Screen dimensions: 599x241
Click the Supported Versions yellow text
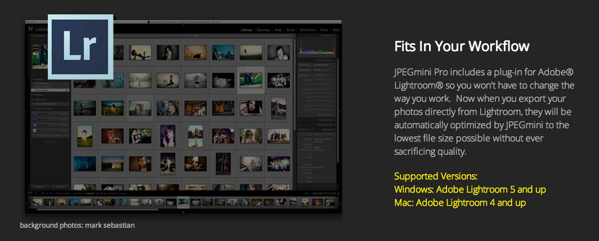(x=436, y=177)
